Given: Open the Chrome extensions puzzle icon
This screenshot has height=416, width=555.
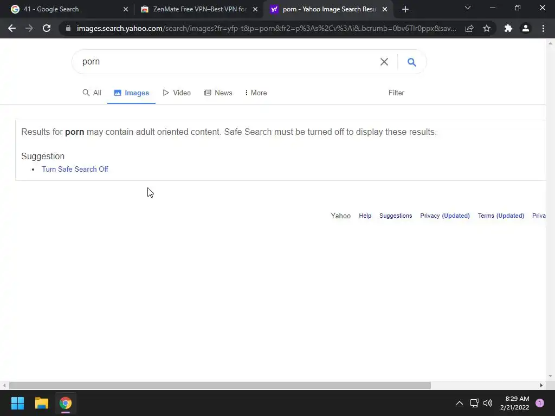Looking at the screenshot, I should tap(508, 28).
